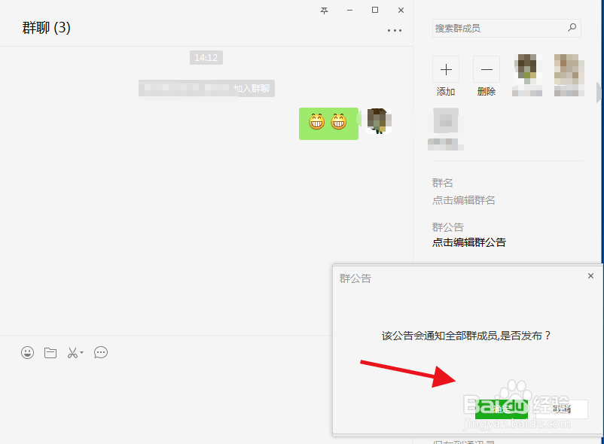Open the chat history bubble icon
The height and width of the screenshot is (444, 604).
tap(101, 352)
